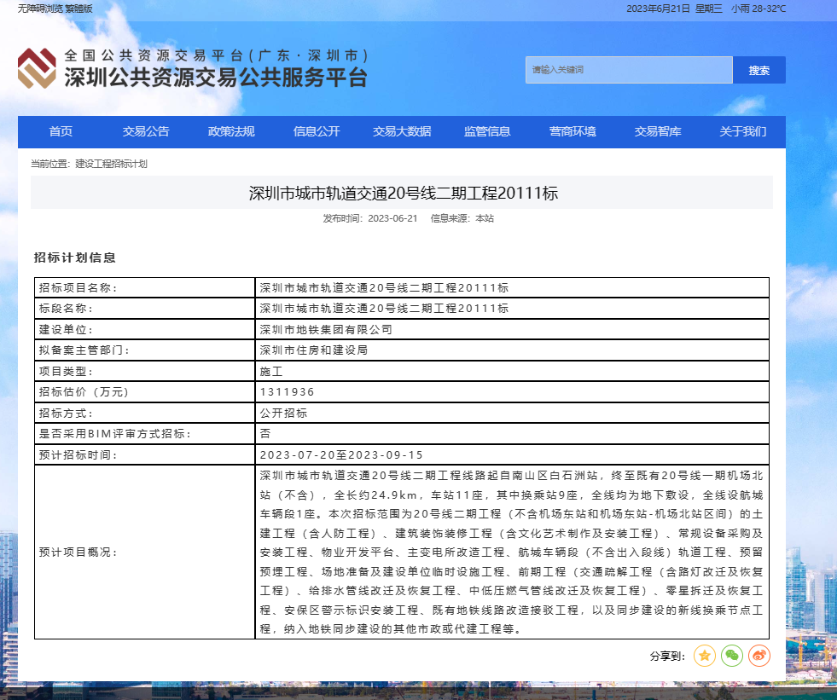Click the star favorites share icon

click(x=704, y=656)
